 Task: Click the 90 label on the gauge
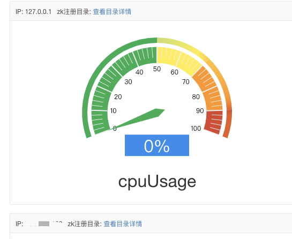(x=200, y=110)
